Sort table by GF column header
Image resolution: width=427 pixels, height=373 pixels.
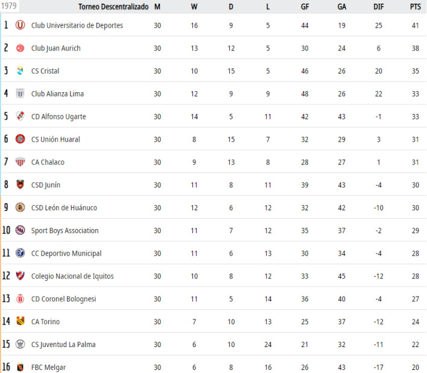click(305, 7)
